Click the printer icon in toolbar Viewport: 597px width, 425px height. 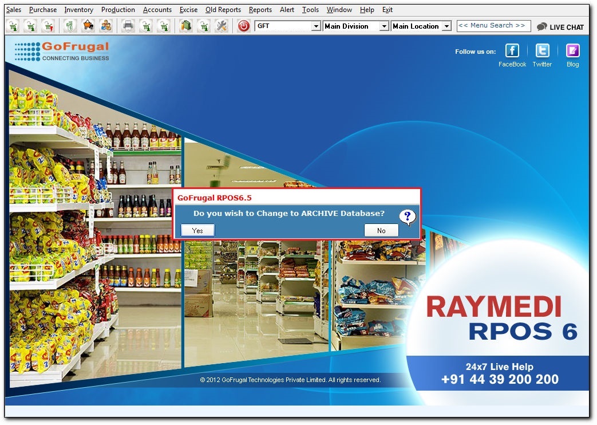pos(128,26)
